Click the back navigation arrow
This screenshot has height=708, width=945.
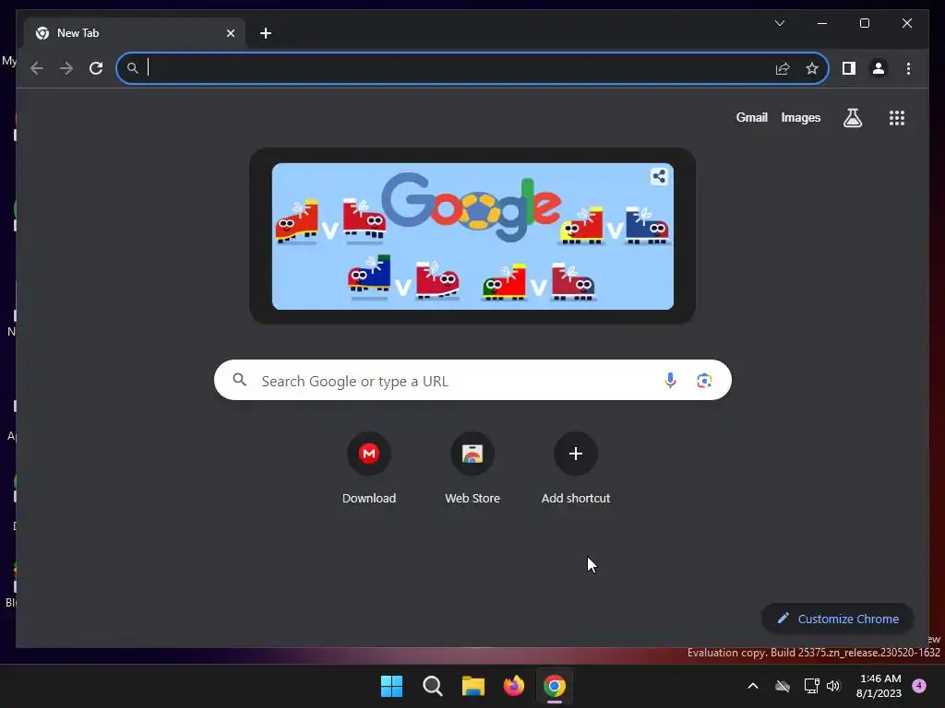click(x=37, y=68)
